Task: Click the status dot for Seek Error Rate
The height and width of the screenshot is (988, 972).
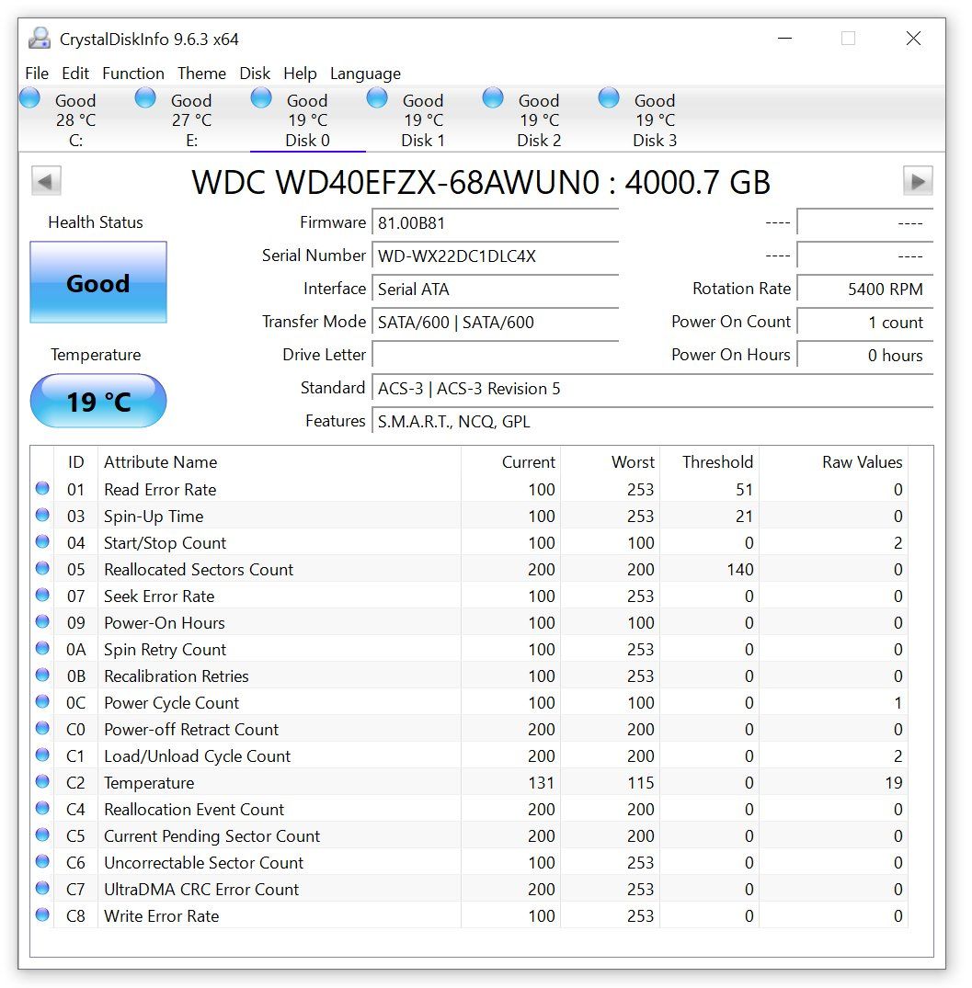Action: tap(42, 595)
